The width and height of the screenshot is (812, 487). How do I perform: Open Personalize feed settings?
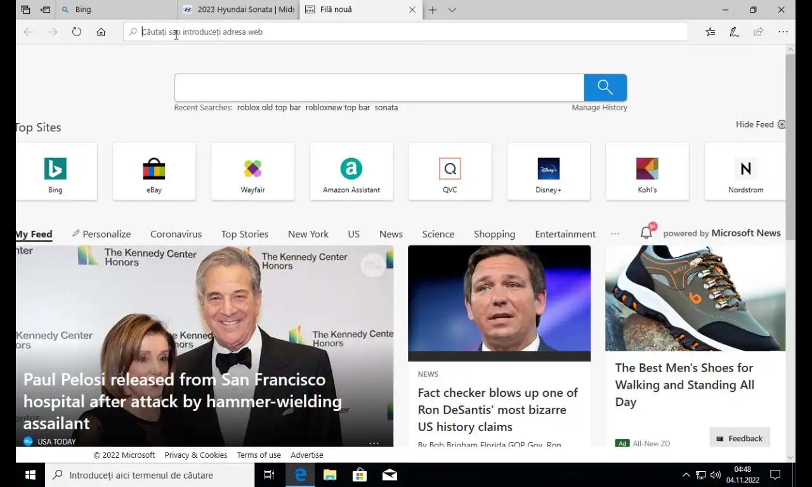click(x=101, y=234)
